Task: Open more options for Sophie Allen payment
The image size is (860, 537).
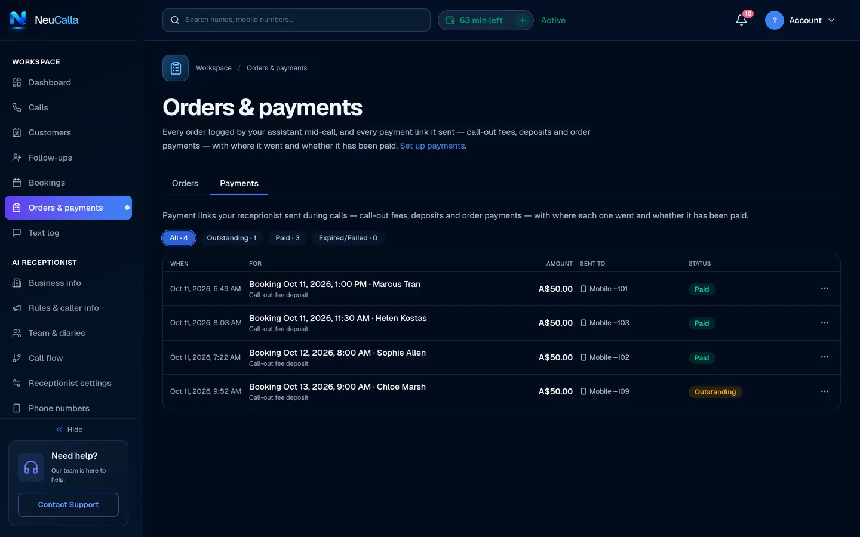Action: 825,357
